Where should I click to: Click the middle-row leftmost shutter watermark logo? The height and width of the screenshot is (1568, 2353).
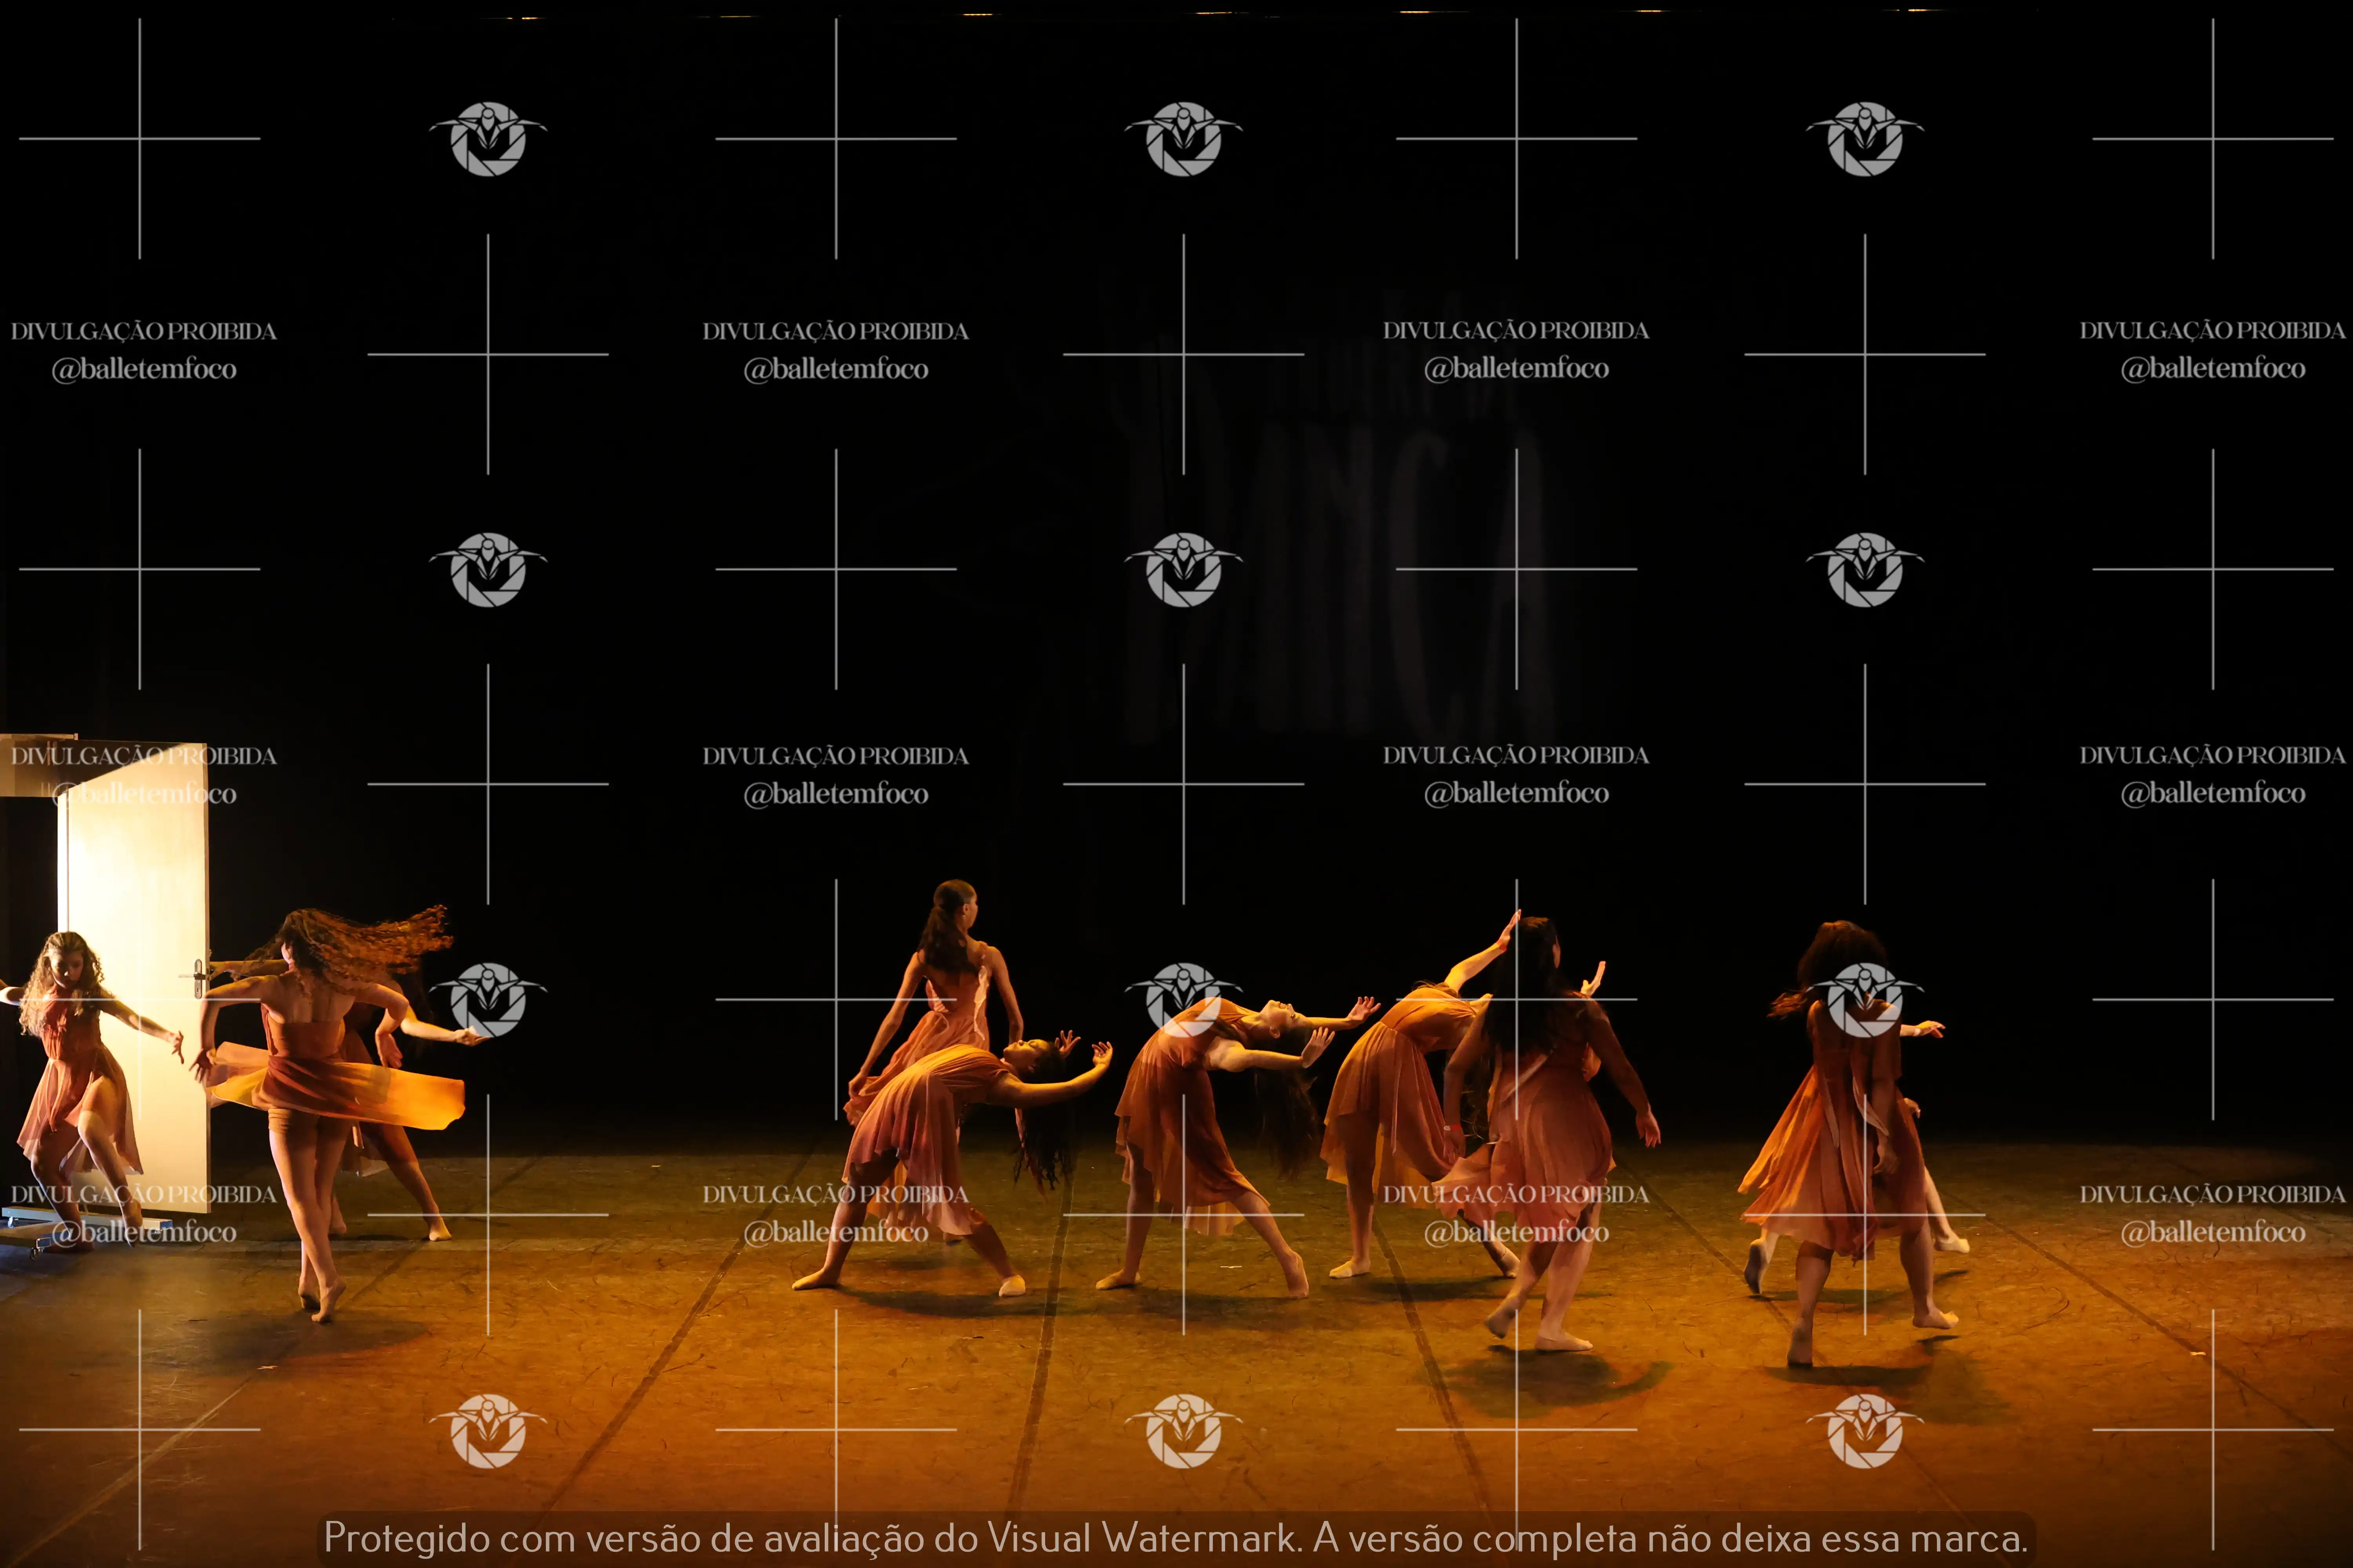click(488, 569)
